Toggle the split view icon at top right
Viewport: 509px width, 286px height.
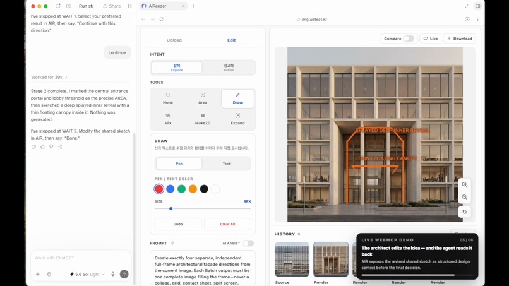pos(477,6)
